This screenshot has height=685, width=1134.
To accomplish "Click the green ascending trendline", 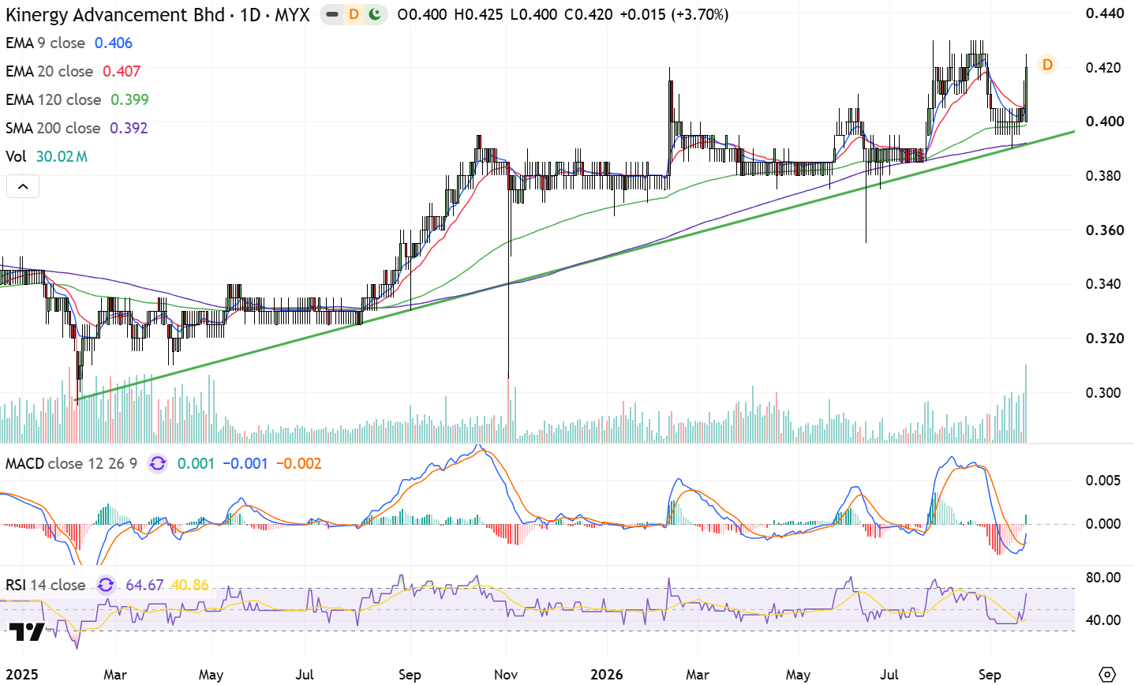I will point(576,264).
